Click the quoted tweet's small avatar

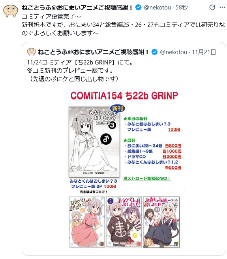[31, 52]
